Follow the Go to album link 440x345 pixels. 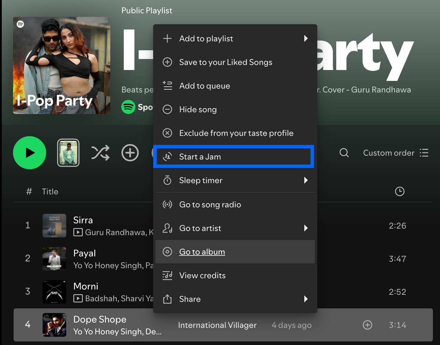[x=202, y=252]
